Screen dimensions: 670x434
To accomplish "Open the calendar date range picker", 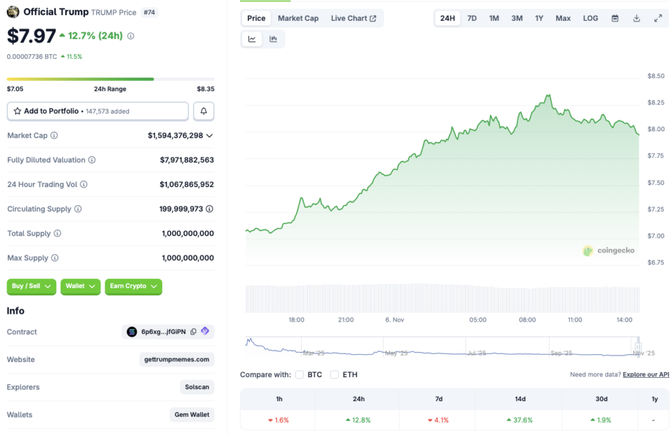I will pos(615,18).
